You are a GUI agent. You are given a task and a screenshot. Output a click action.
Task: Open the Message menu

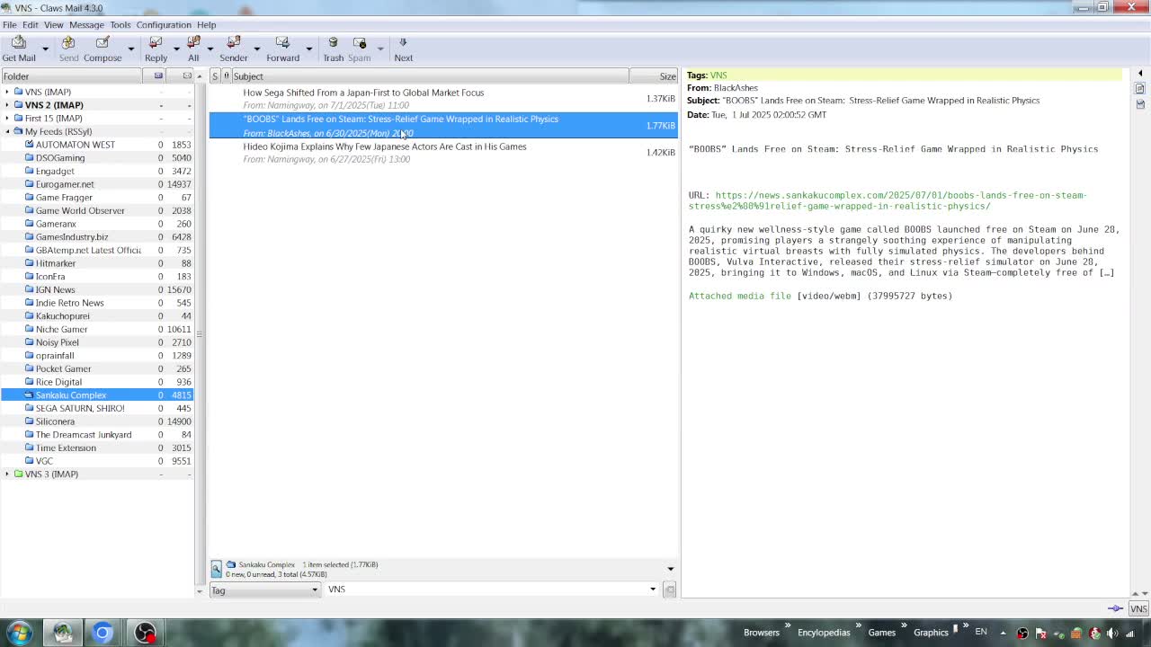[86, 24]
